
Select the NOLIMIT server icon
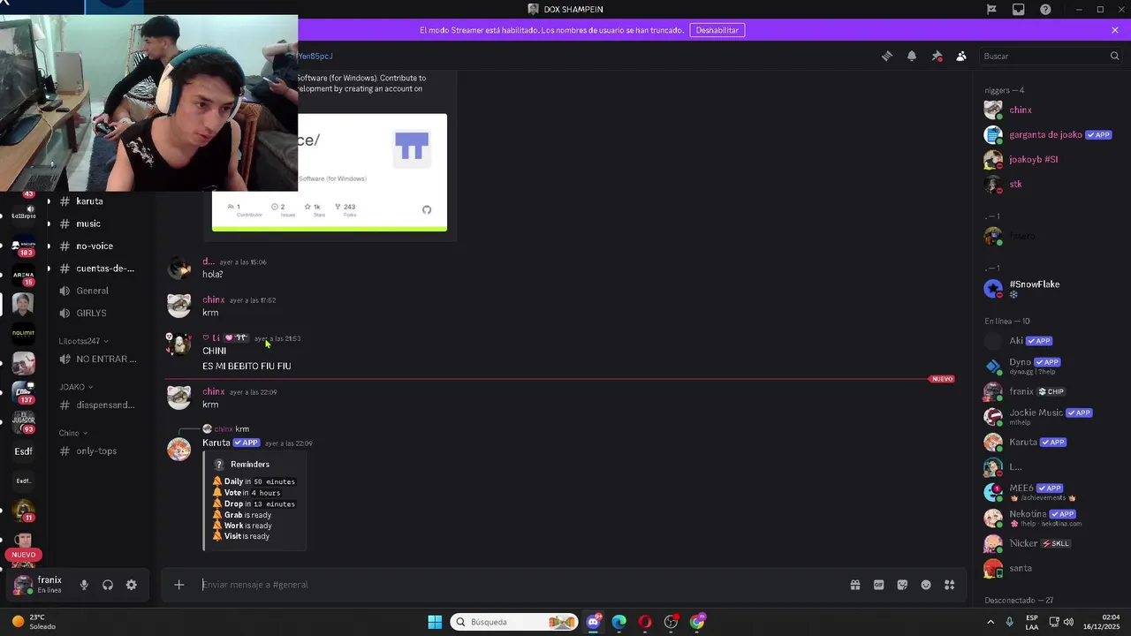(24, 334)
